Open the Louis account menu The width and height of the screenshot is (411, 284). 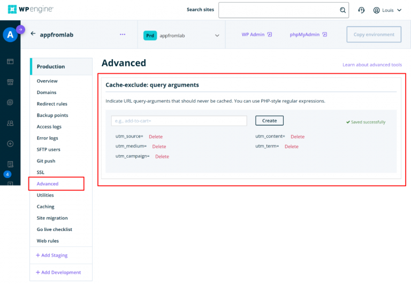pos(387,10)
